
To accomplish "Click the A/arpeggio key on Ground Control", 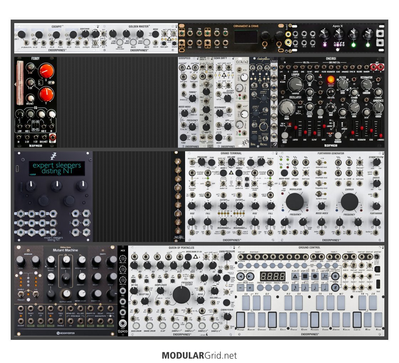I will (241, 320).
